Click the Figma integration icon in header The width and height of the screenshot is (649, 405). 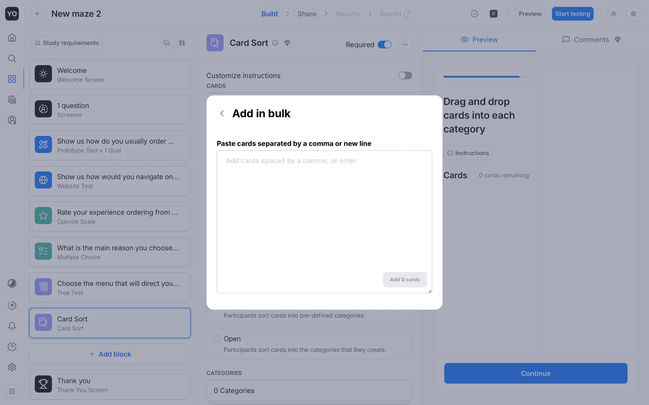pos(493,14)
